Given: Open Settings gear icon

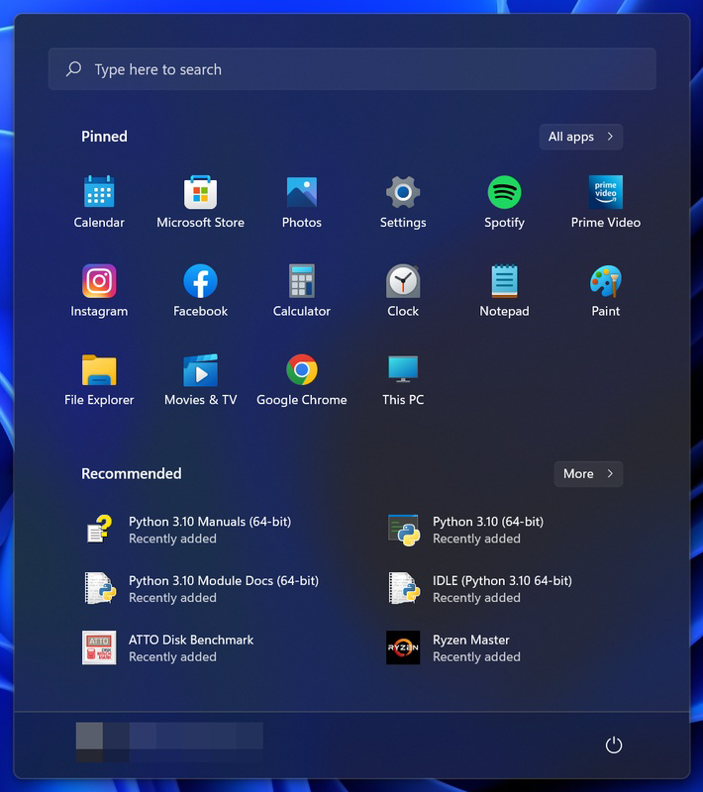Looking at the screenshot, I should pyautogui.click(x=403, y=192).
